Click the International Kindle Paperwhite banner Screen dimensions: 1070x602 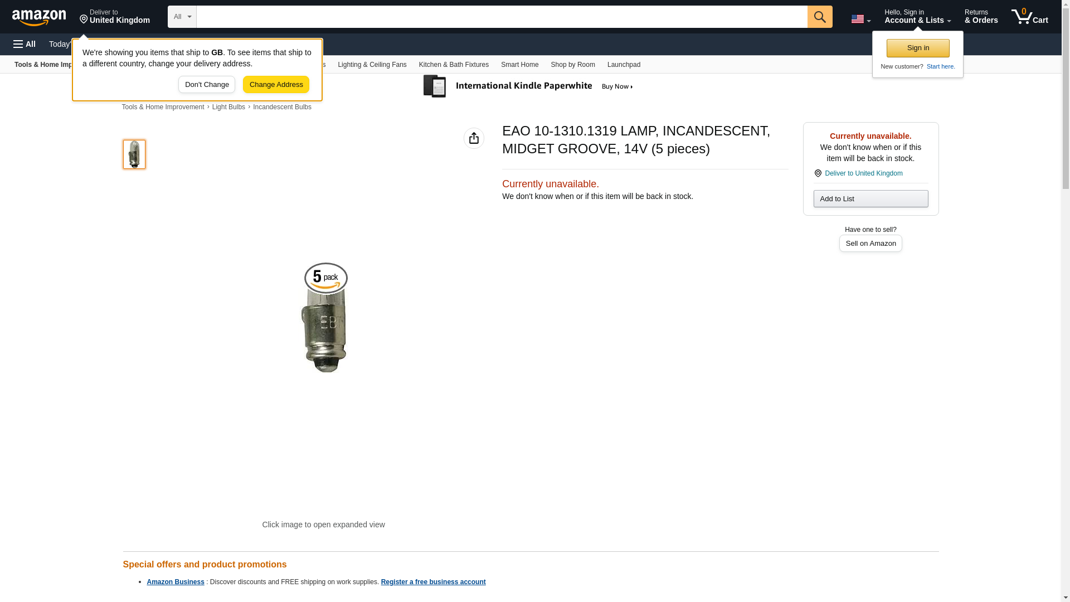[x=528, y=86]
